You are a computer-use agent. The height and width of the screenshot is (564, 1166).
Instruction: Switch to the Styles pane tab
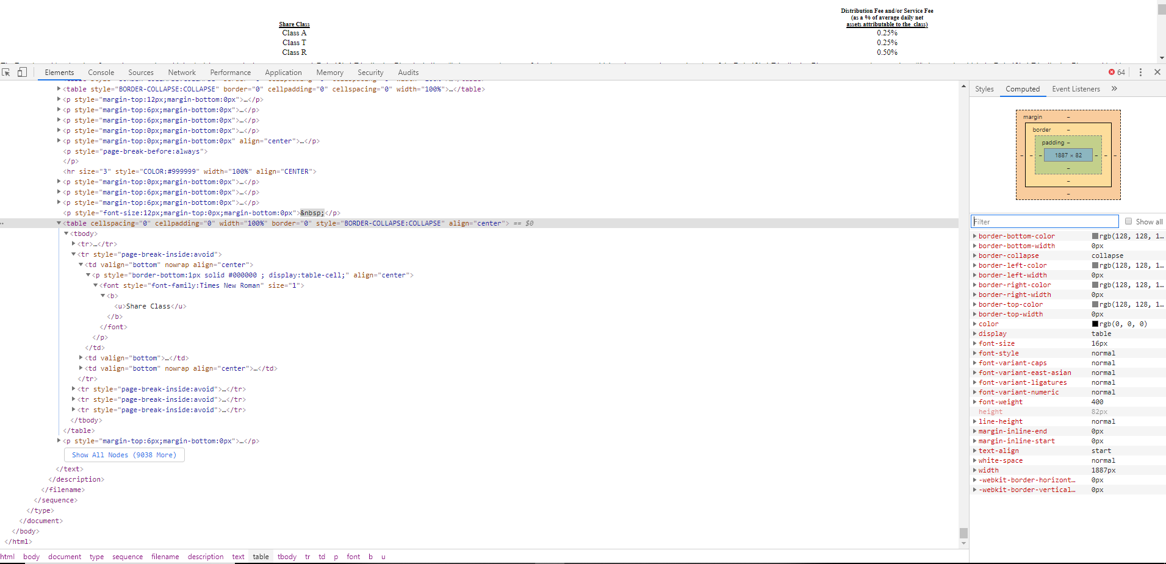coord(984,88)
